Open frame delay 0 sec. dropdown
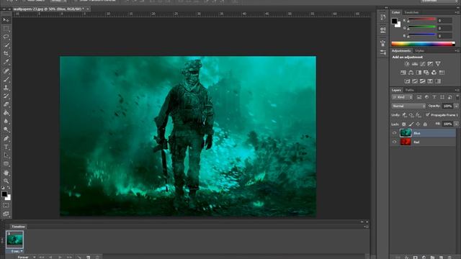 17,251
